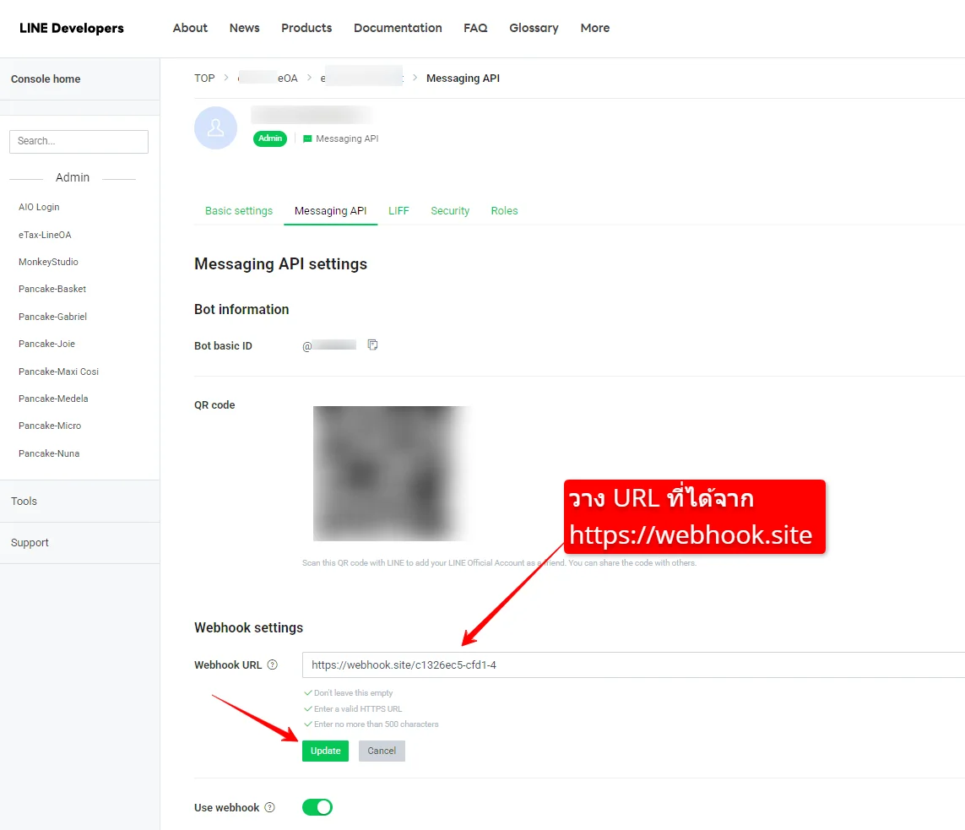Click the channel profile avatar
965x830 pixels.
pyautogui.click(x=215, y=128)
